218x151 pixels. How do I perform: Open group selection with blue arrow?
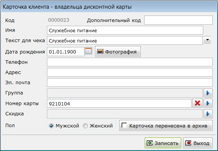tap(208, 93)
